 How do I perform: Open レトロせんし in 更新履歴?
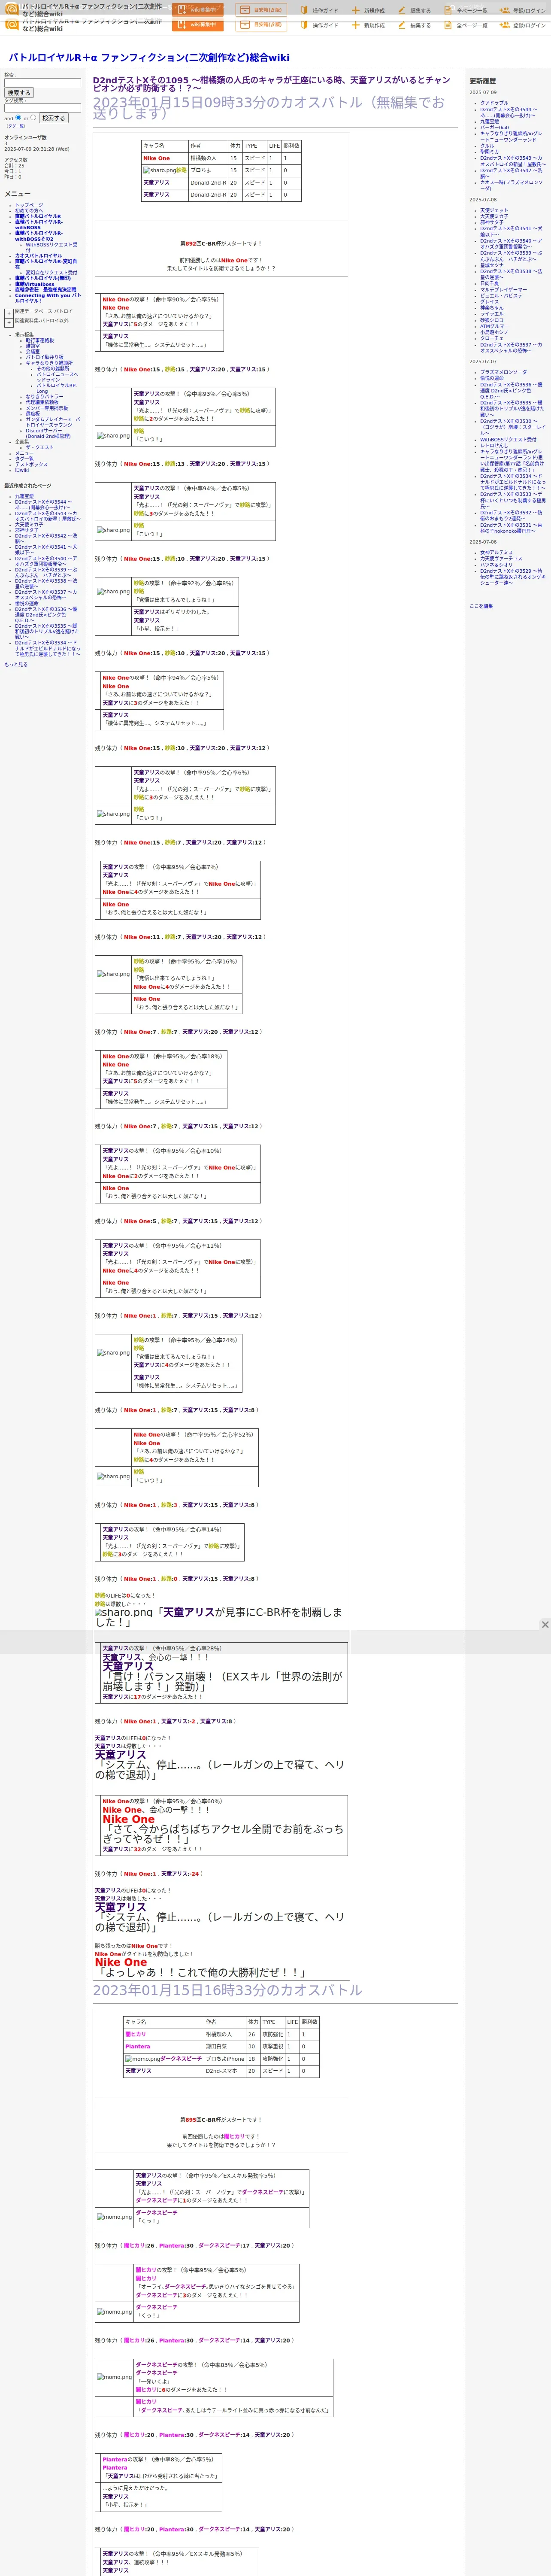pyautogui.click(x=494, y=446)
